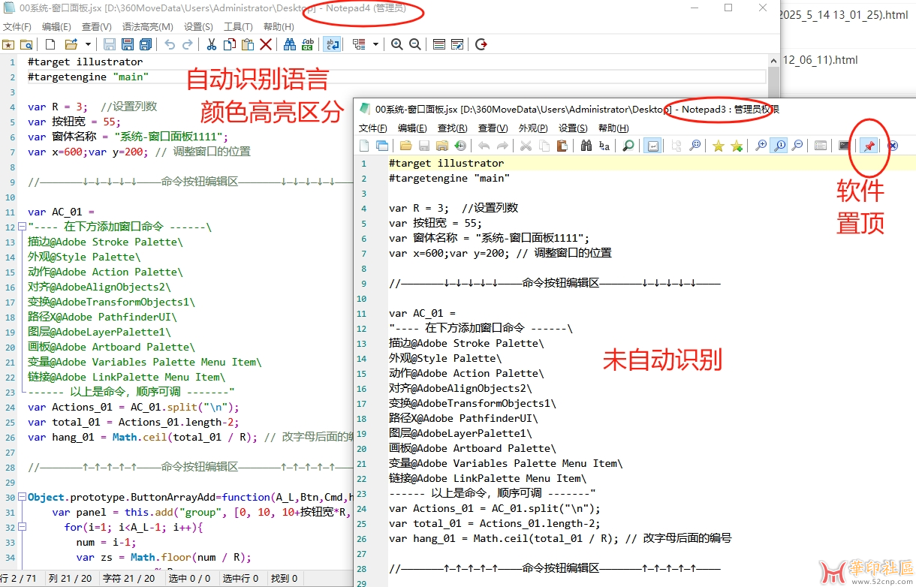Screen dimensions: 916x587
Task: Open Replace dialog icon in Notepad4
Action: (309, 44)
